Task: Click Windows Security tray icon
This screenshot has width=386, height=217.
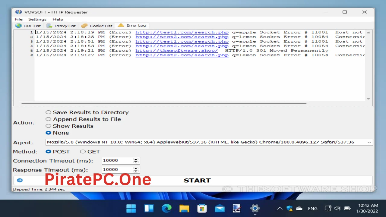Action: [290, 208]
